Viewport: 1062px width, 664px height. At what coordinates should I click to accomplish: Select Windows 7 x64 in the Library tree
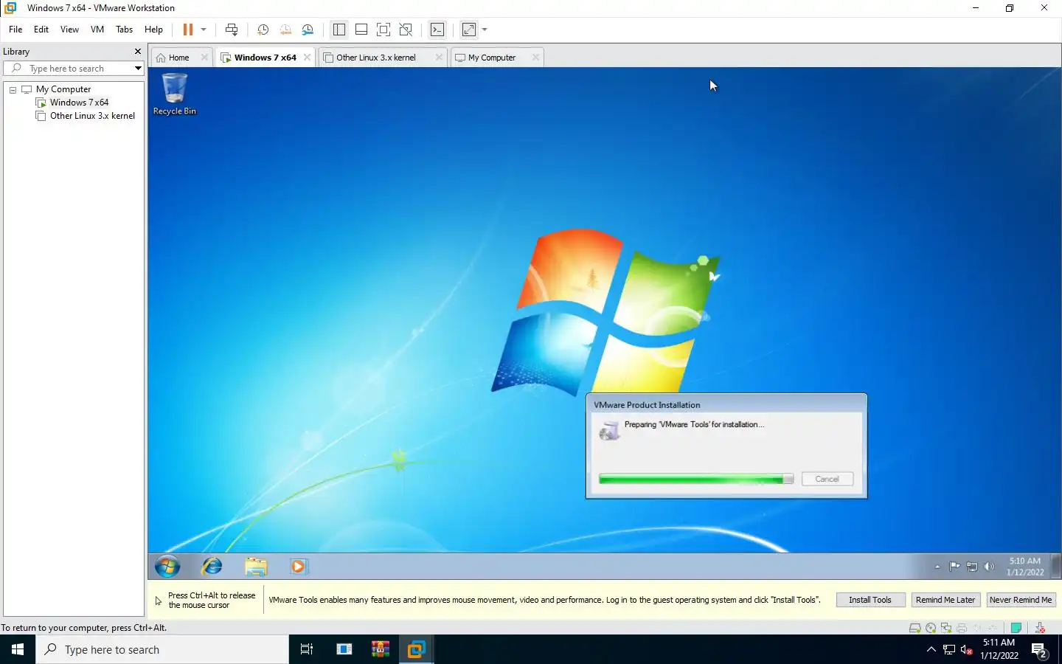pyautogui.click(x=79, y=103)
